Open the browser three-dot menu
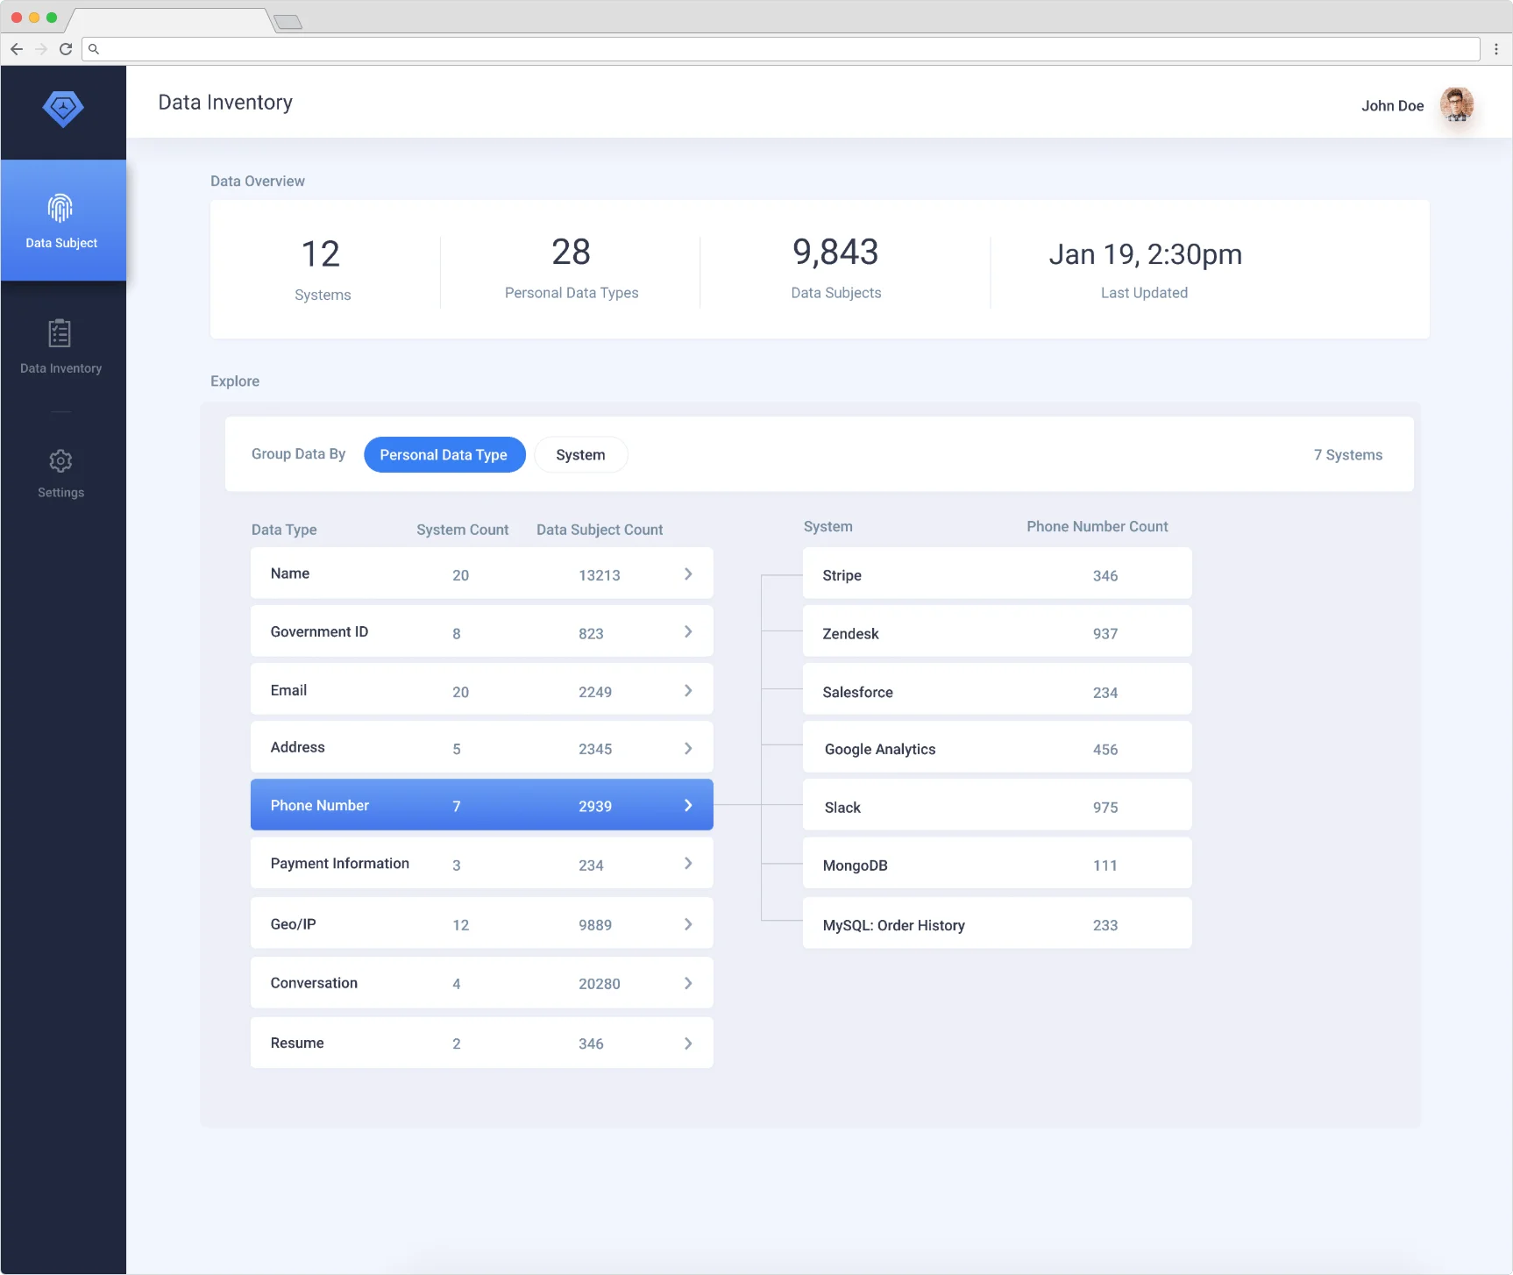 click(x=1496, y=49)
